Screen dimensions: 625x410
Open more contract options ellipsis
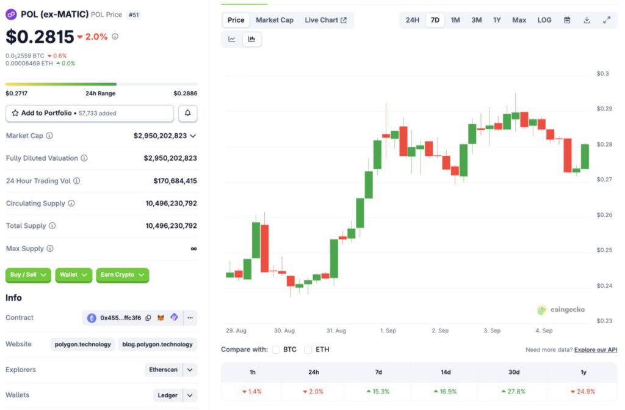pyautogui.click(x=190, y=318)
